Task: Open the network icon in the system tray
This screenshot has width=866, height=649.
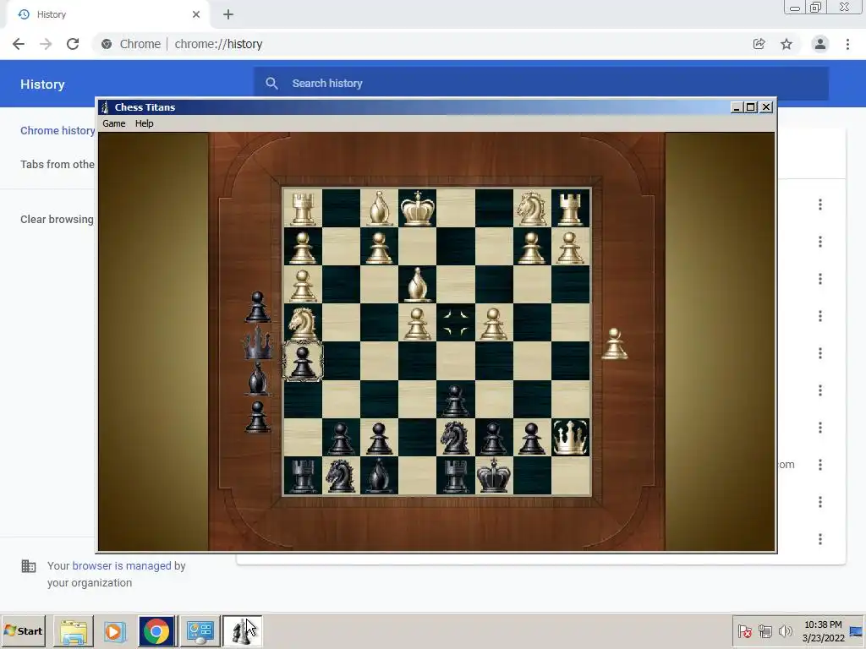Action: pyautogui.click(x=765, y=630)
